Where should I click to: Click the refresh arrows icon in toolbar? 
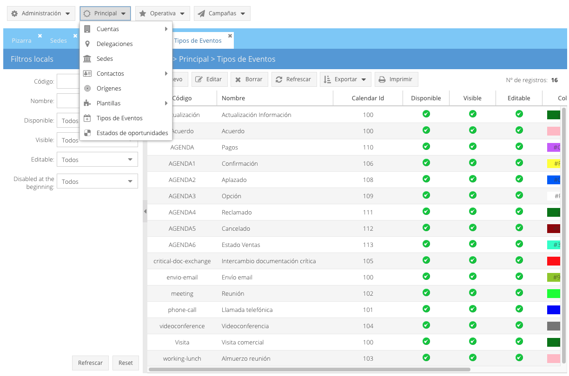pyautogui.click(x=279, y=79)
